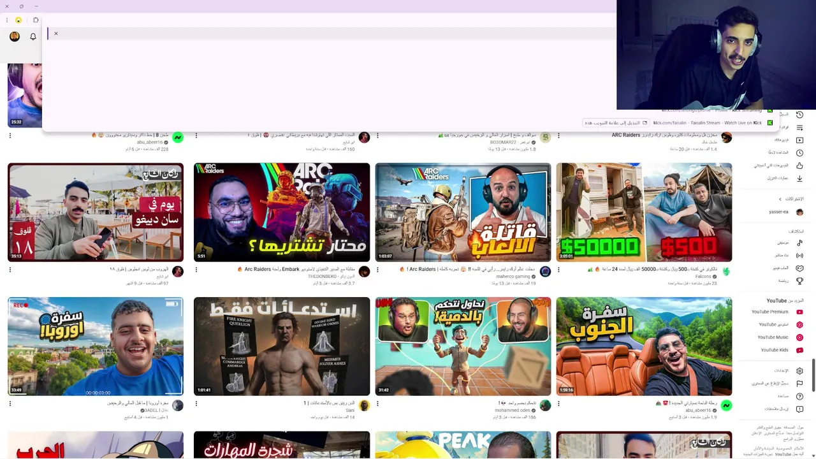
Task: Open YouTube Kids
Action: click(x=780, y=350)
